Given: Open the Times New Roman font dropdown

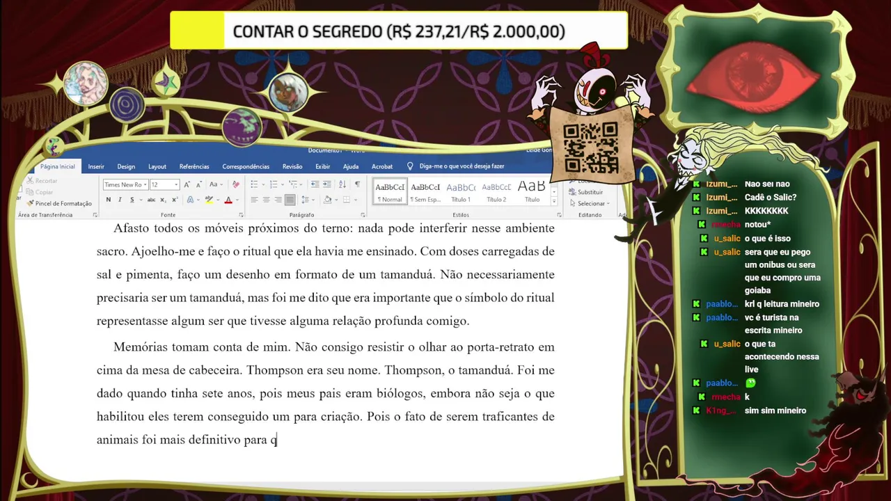Looking at the screenshot, I should (x=146, y=184).
